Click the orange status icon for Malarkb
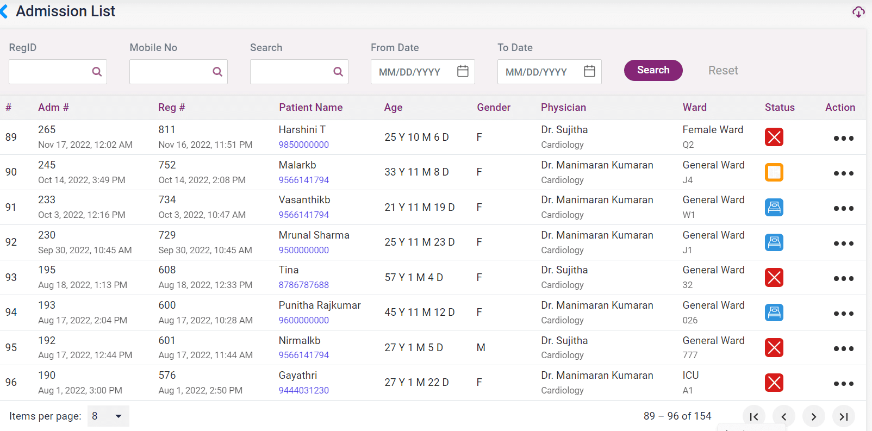The height and width of the screenshot is (431, 872). click(x=774, y=172)
